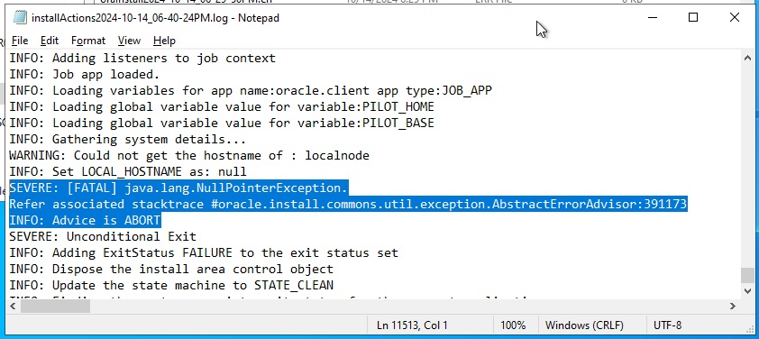The image size is (759, 339).
Task: Open the File menu
Action: [x=20, y=41]
